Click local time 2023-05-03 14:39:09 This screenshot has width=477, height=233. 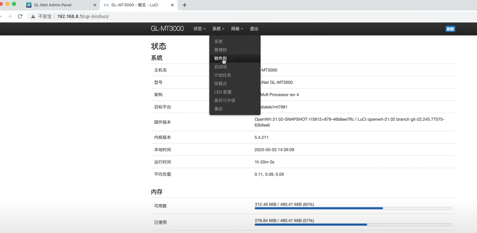pos(274,150)
